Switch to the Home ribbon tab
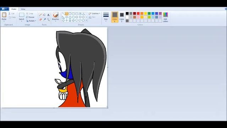The image size is (227, 128). click(14, 9)
